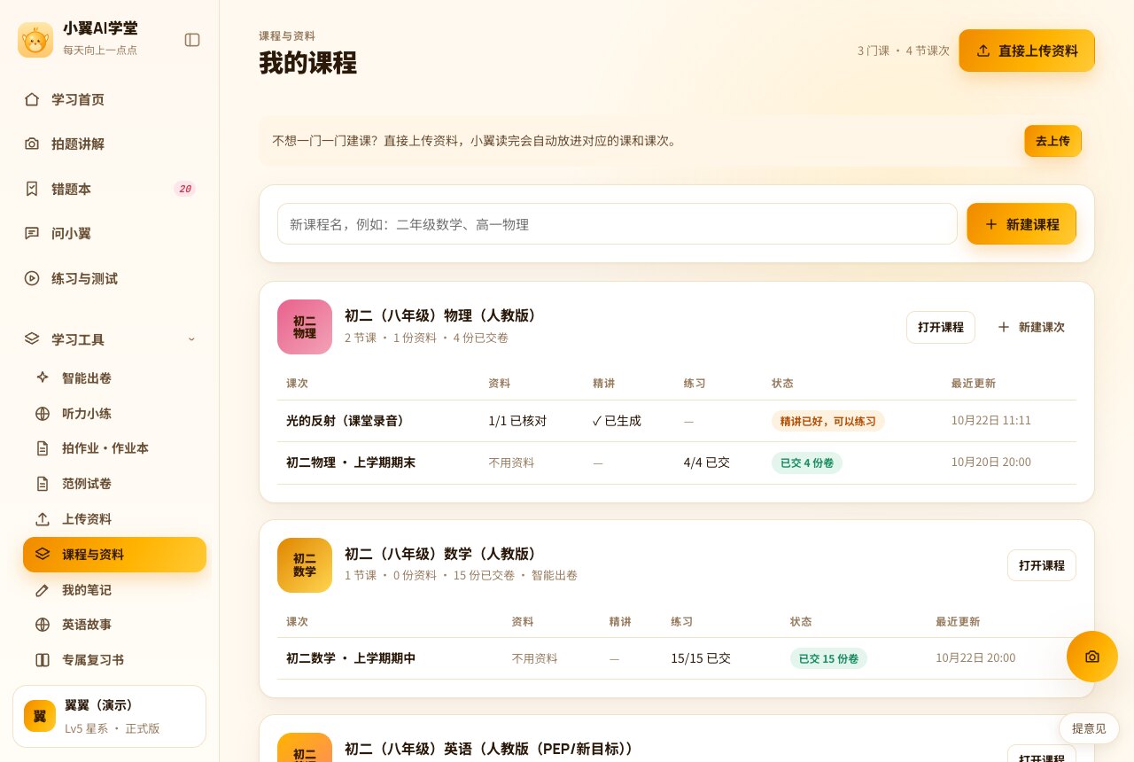Open the 初二物理 course with 打开课程
The width and height of the screenshot is (1134, 762).
click(x=941, y=327)
